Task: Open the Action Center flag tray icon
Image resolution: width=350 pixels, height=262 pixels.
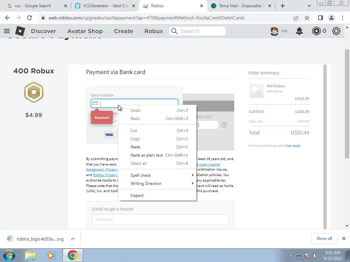Action: [x=307, y=256]
